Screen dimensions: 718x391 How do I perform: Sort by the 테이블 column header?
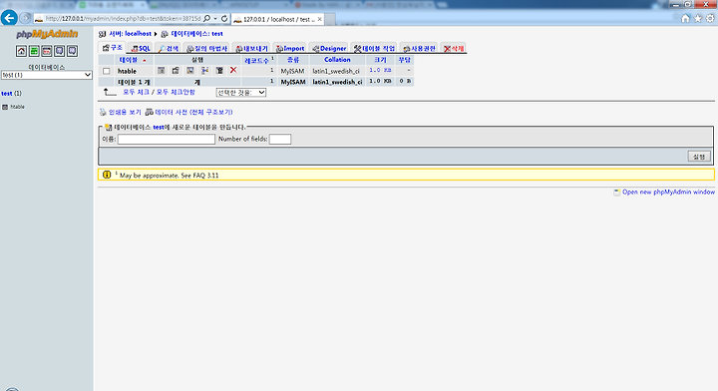coord(129,60)
